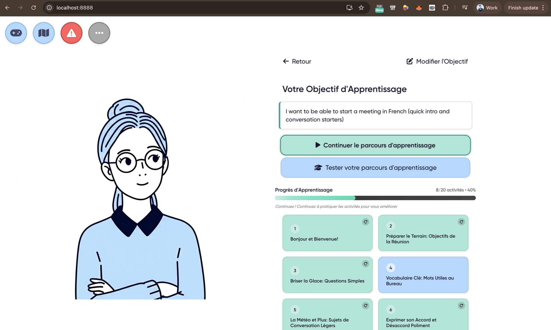551x330 pixels.
Task: Replay 'Préparer le Terrain' using its refresh icon
Action: pos(461,221)
